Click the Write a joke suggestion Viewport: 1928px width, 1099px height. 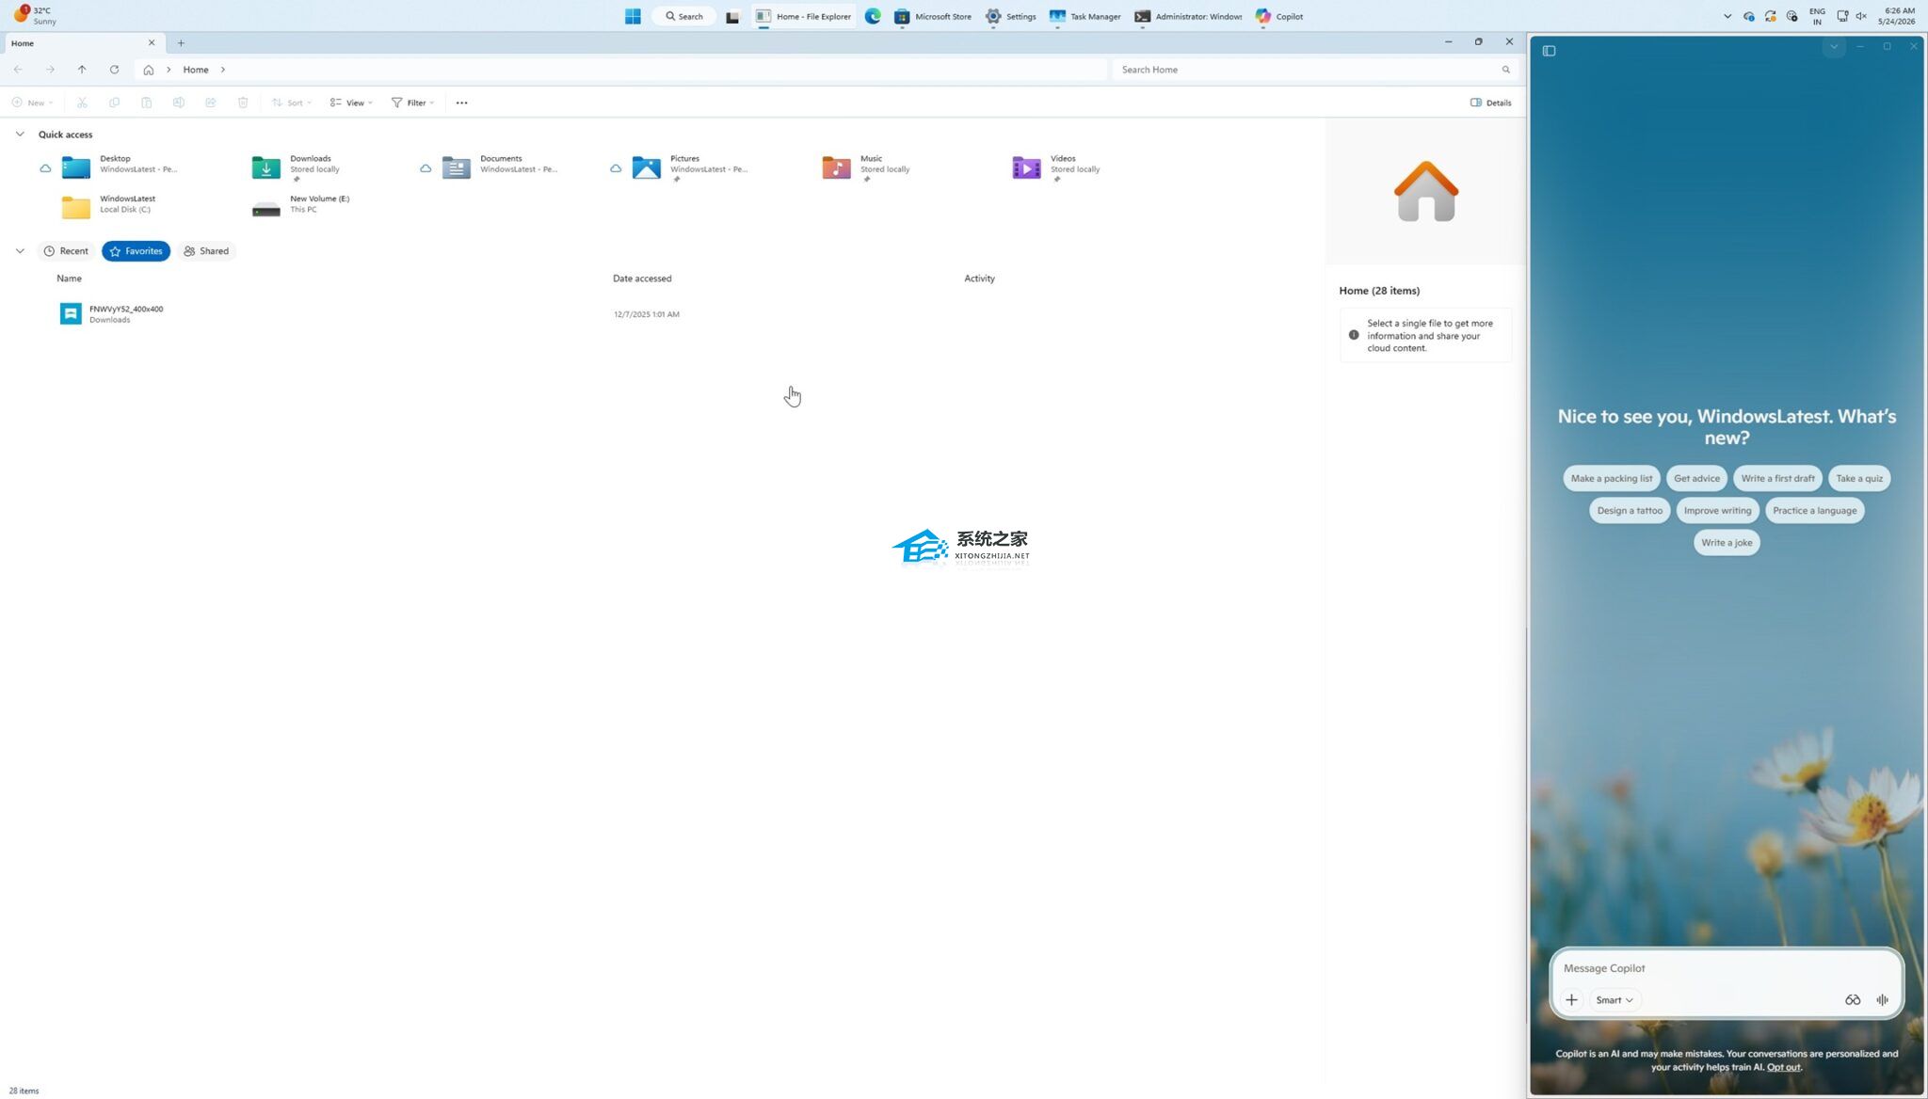(1727, 543)
